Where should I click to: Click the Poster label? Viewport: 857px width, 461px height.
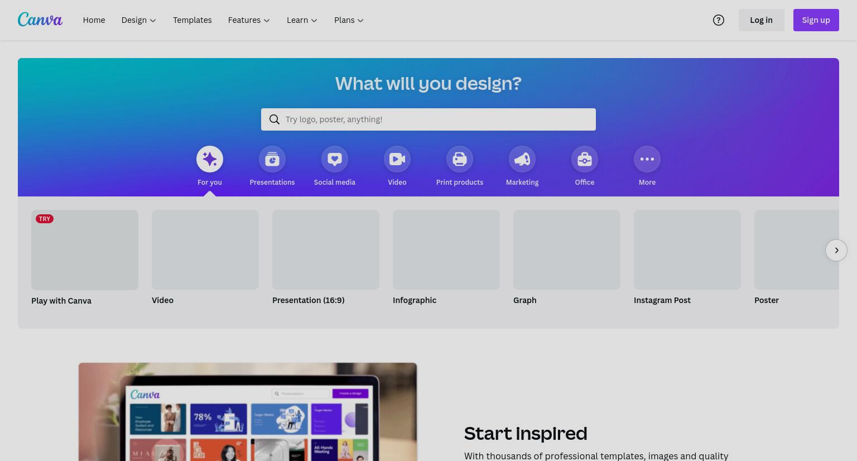(x=767, y=300)
